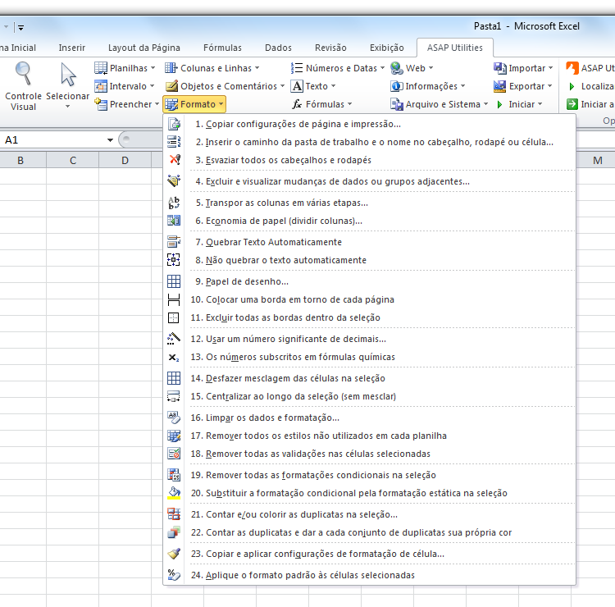Switch to the Exibição tab

tap(387, 48)
